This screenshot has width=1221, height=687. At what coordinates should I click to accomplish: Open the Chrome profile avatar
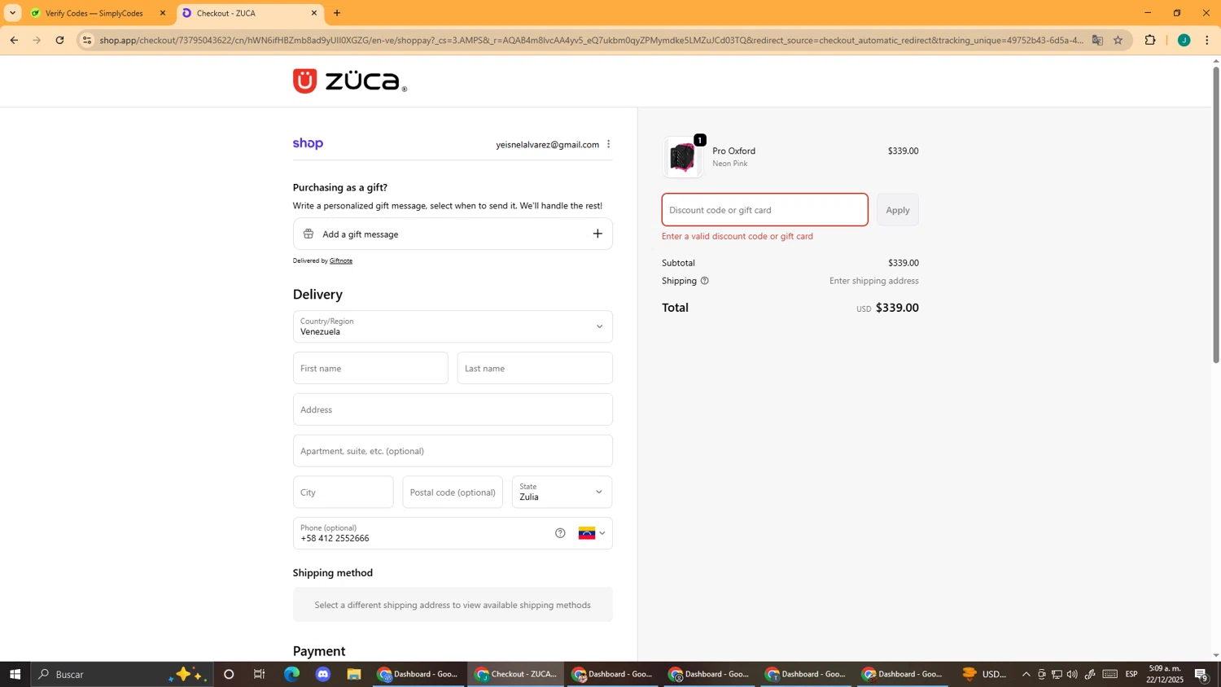1184,40
